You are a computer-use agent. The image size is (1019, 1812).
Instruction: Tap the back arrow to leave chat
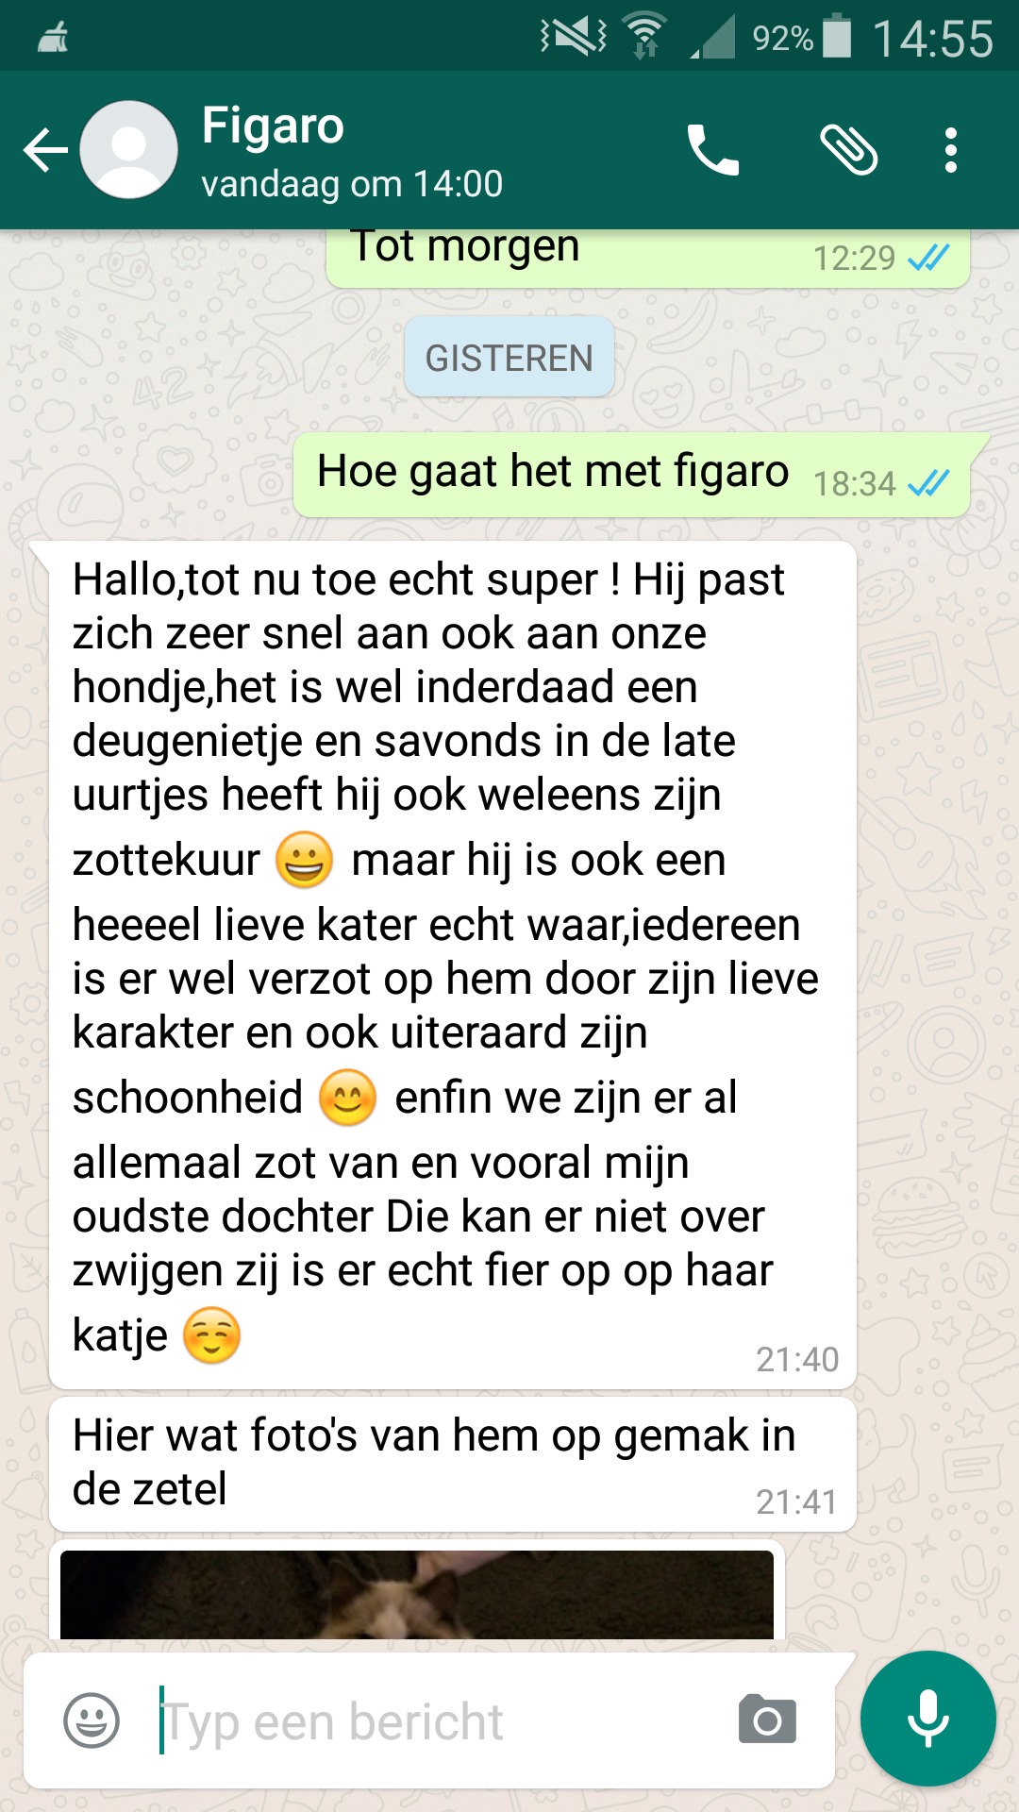point(45,150)
